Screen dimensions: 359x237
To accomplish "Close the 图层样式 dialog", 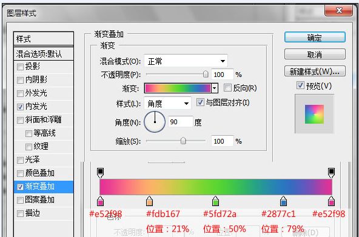I will (x=338, y=10).
